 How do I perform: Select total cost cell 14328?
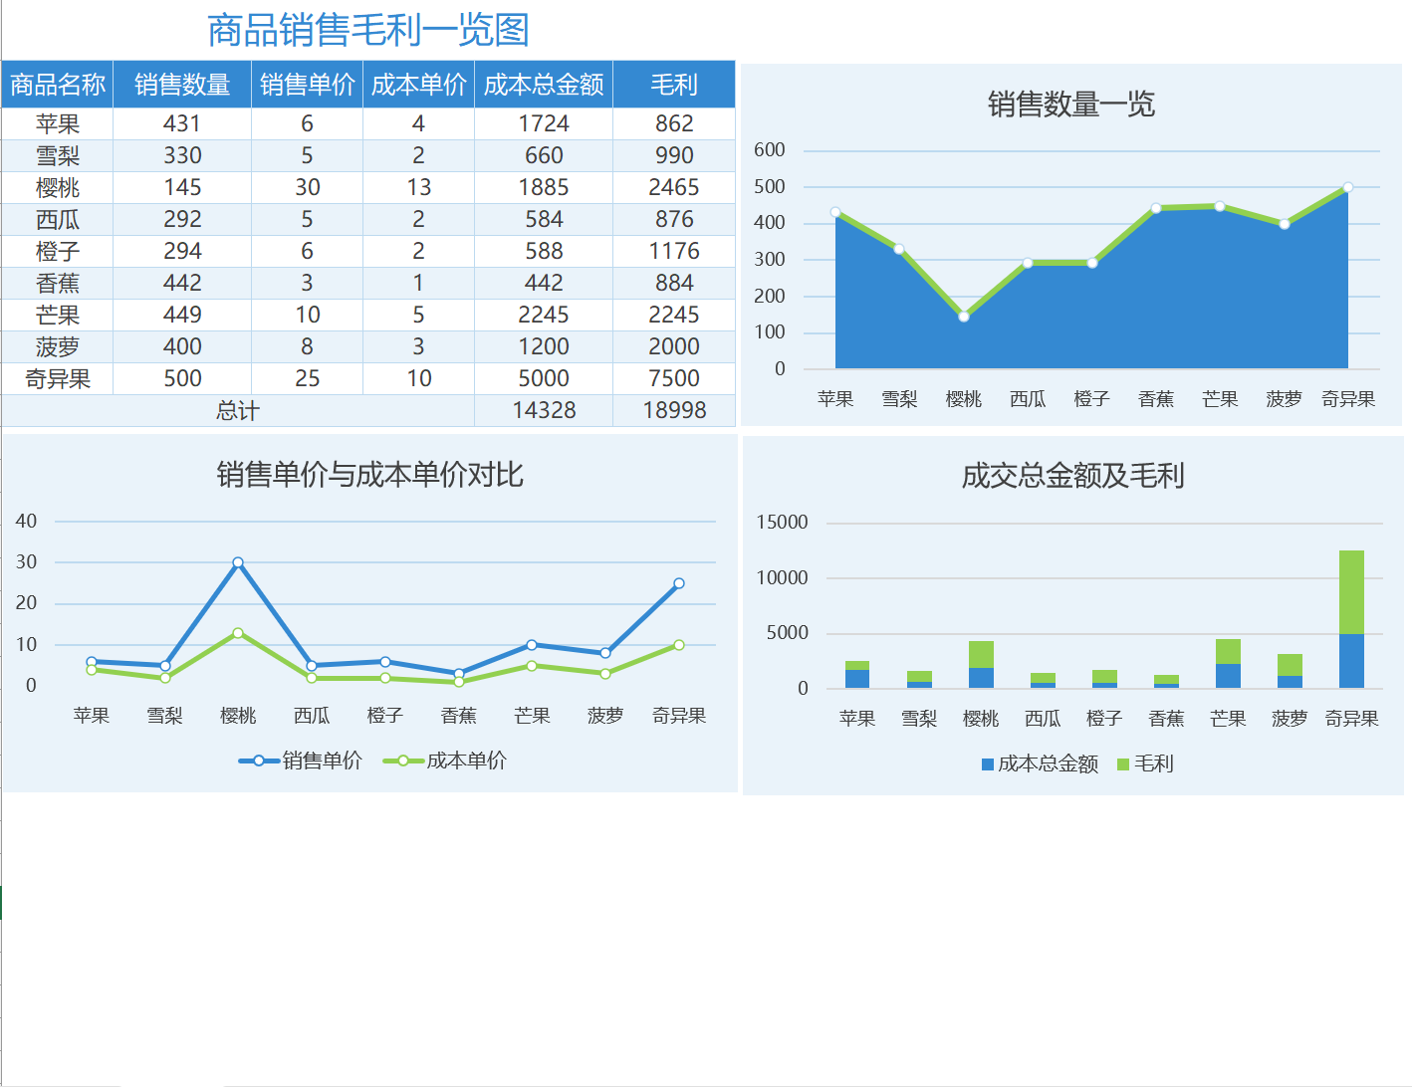point(544,410)
